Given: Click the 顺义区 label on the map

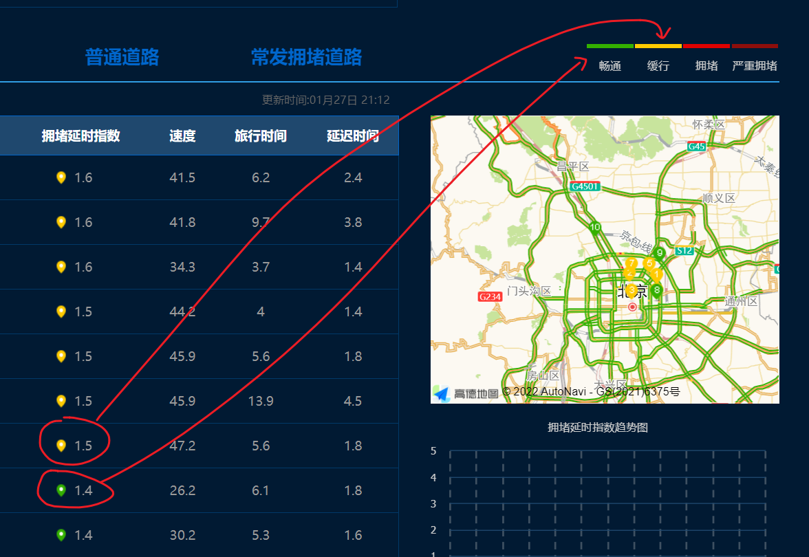Looking at the screenshot, I should [x=719, y=198].
